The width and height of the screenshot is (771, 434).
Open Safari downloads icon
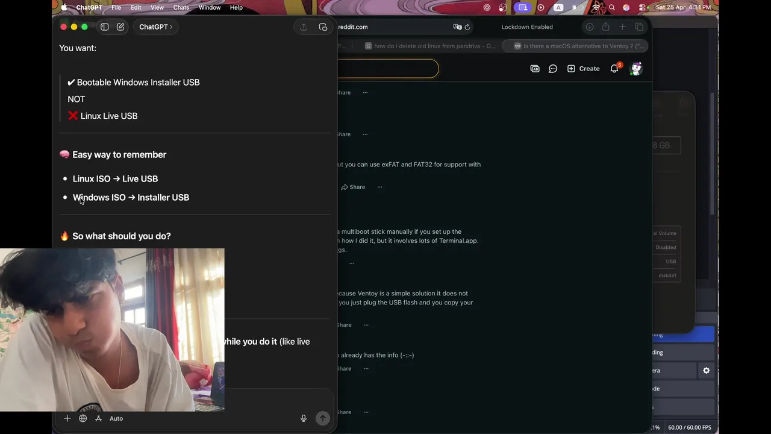click(590, 27)
